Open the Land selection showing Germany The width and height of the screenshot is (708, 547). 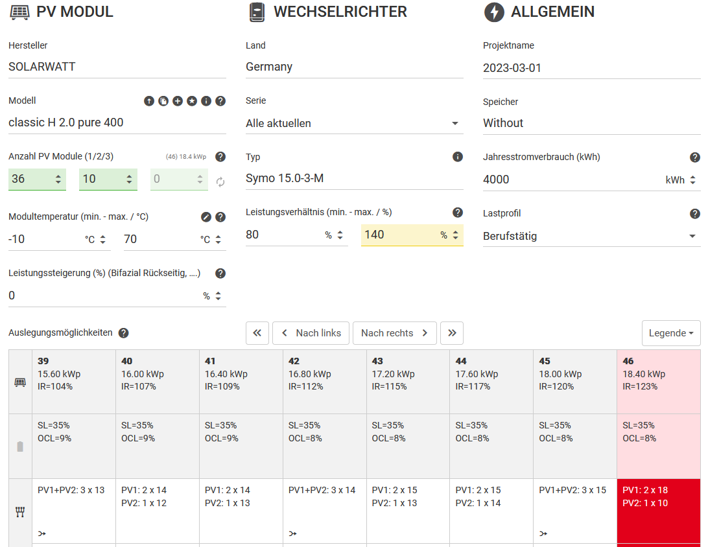[355, 67]
